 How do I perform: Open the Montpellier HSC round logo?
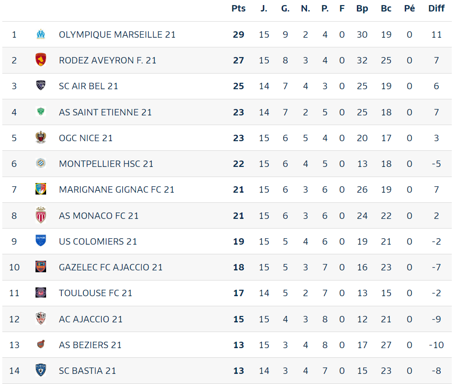(x=41, y=163)
